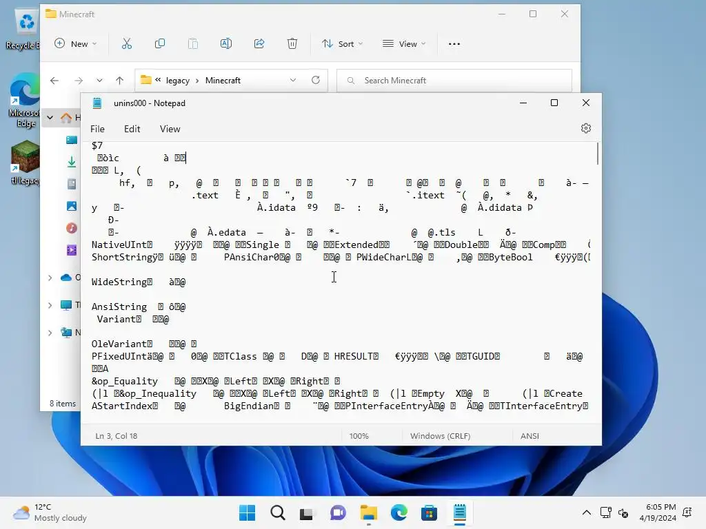Viewport: 706px width, 529px height.
Task: Click the Rename icon in Explorer toolbar
Action: tap(226, 43)
